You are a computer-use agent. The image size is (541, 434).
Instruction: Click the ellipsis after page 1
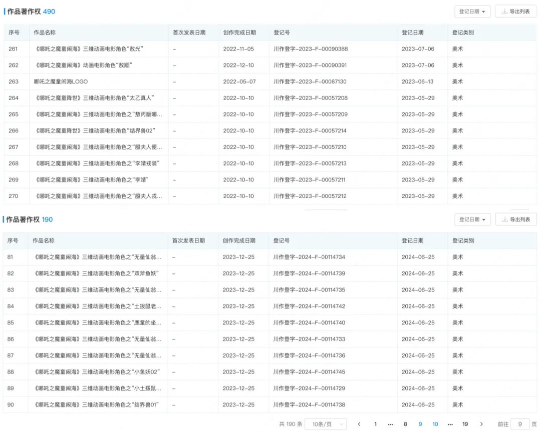coord(390,424)
